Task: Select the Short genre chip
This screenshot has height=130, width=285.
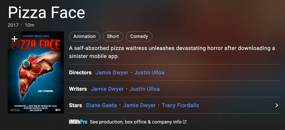Action: (x=113, y=37)
